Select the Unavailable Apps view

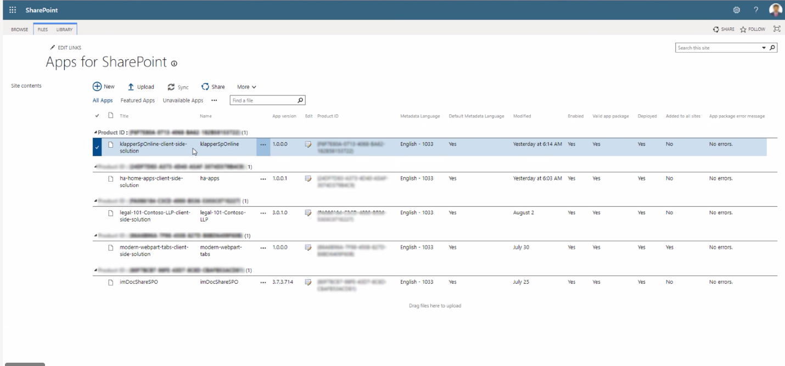pyautogui.click(x=183, y=100)
